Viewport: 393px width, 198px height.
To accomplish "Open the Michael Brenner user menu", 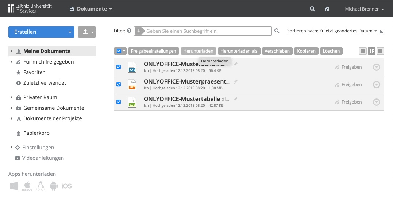I will [x=365, y=9].
